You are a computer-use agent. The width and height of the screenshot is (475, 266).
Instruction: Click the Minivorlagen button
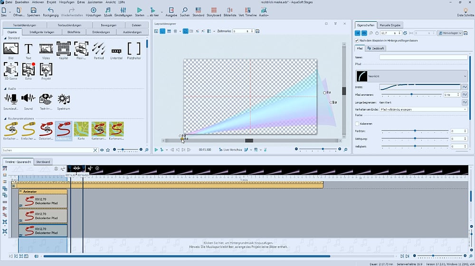click(449, 33)
